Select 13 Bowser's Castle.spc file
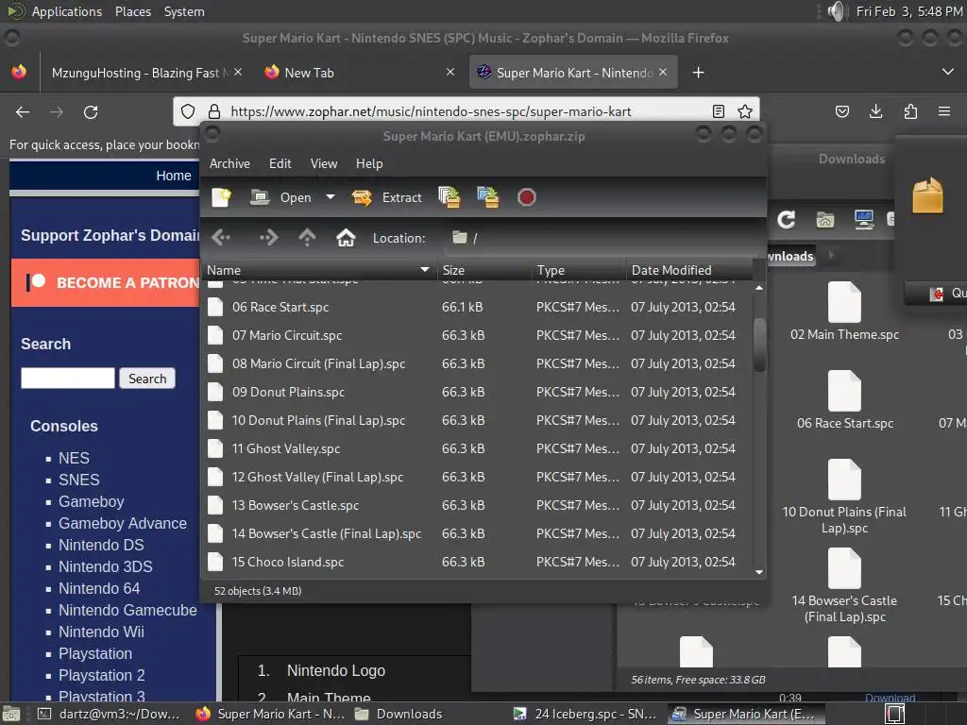This screenshot has height=725, width=967. (x=477, y=506)
